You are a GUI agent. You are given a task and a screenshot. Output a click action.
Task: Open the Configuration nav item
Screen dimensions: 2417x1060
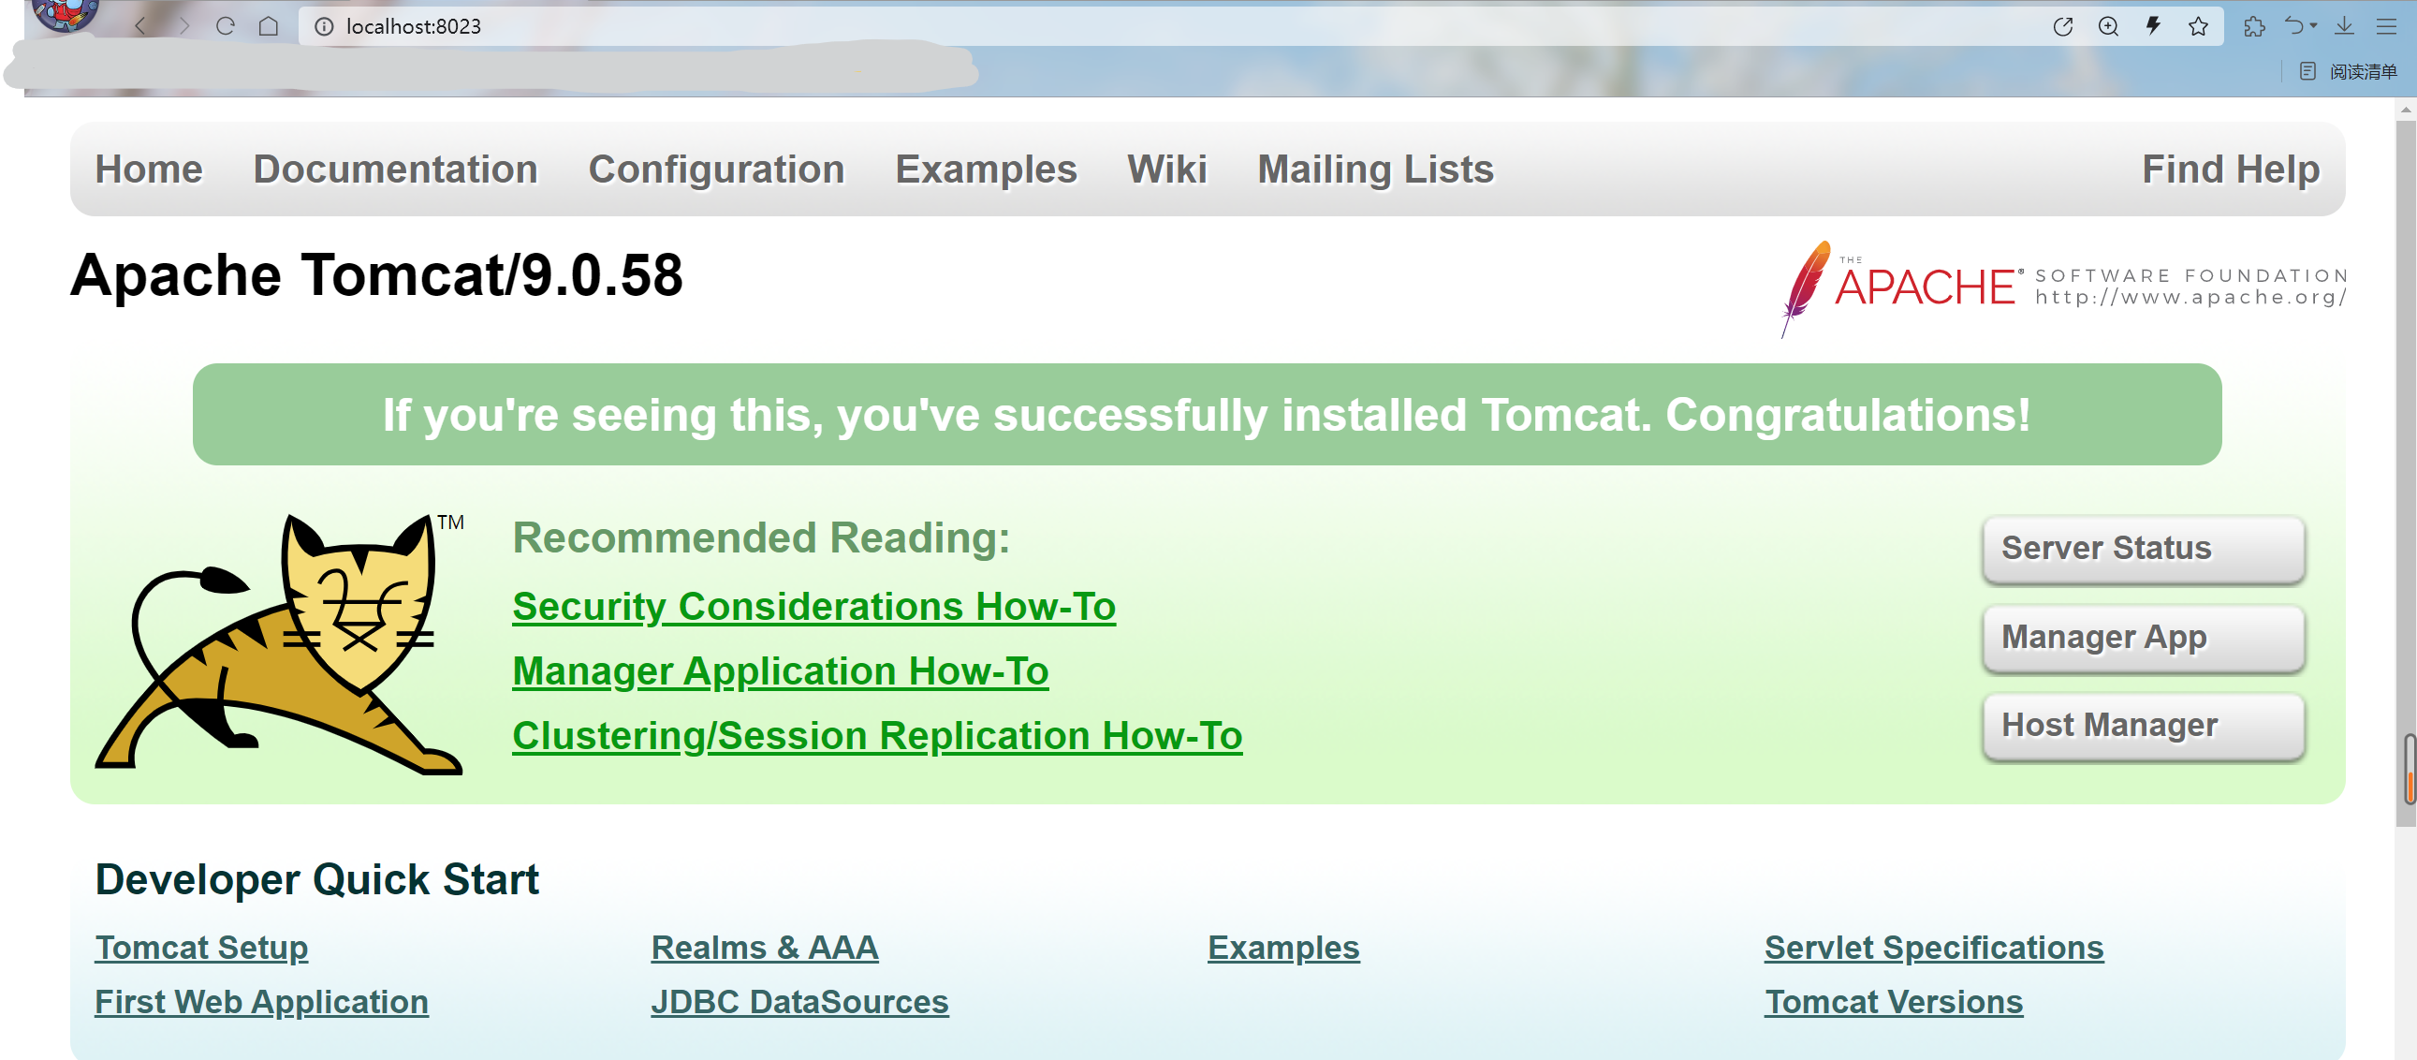716,169
